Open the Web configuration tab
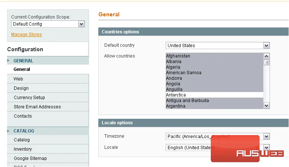 (x=18, y=79)
